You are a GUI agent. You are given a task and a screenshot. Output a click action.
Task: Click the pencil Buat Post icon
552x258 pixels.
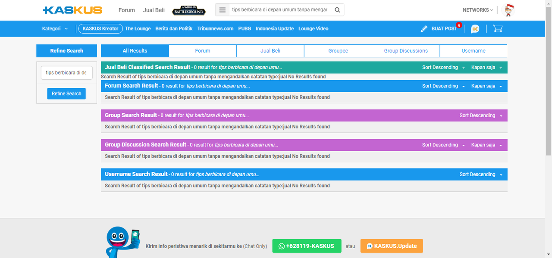tap(424, 29)
